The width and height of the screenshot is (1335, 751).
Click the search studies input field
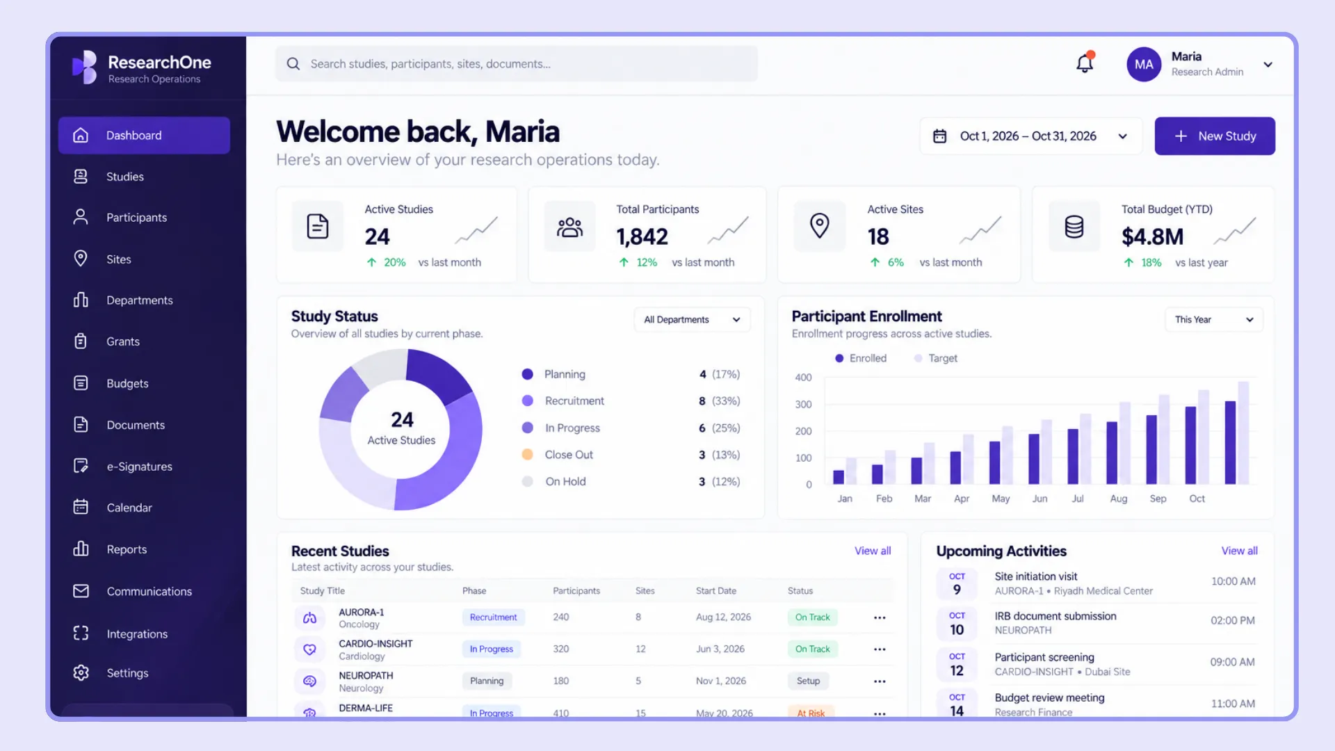pyautogui.click(x=517, y=64)
